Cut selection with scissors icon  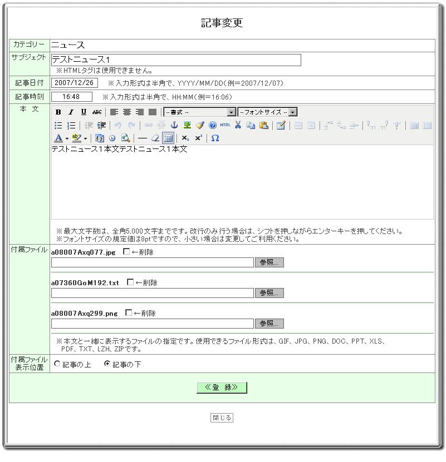coord(238,125)
